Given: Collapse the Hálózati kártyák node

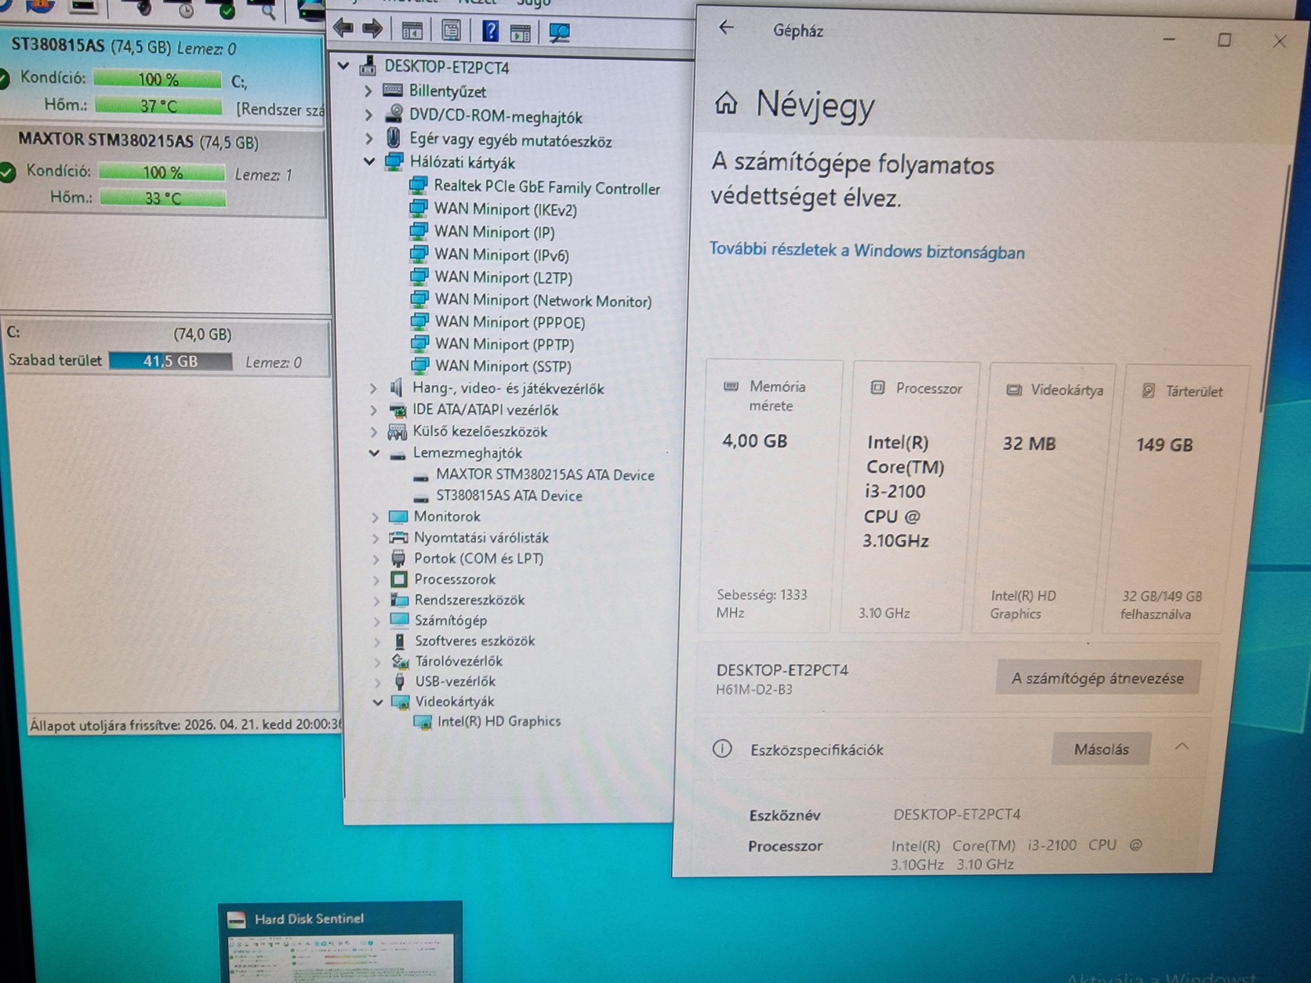Looking at the screenshot, I should [x=369, y=161].
